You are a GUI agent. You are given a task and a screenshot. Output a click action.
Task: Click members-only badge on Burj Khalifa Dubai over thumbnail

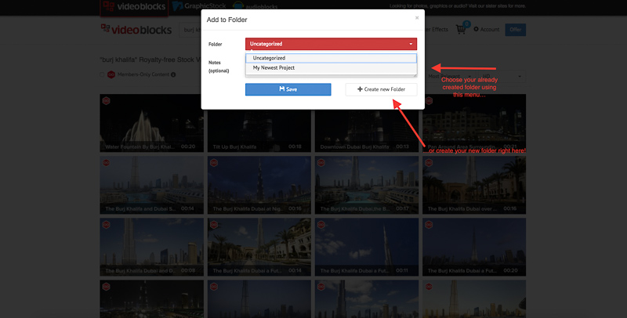429,163
